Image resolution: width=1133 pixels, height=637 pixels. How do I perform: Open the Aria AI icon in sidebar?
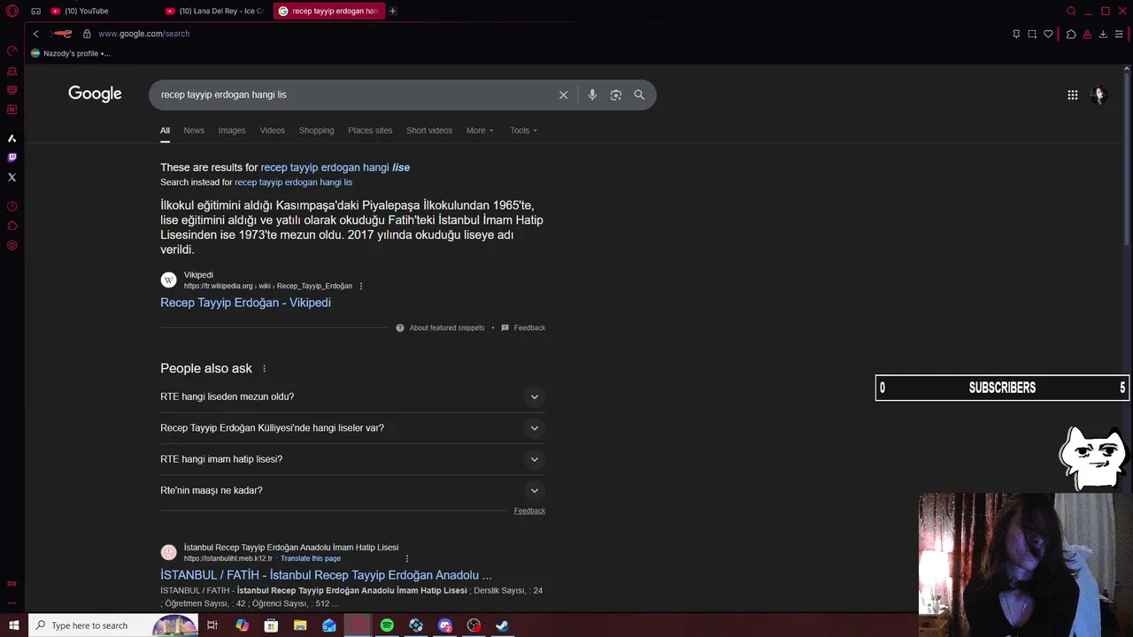click(x=12, y=138)
